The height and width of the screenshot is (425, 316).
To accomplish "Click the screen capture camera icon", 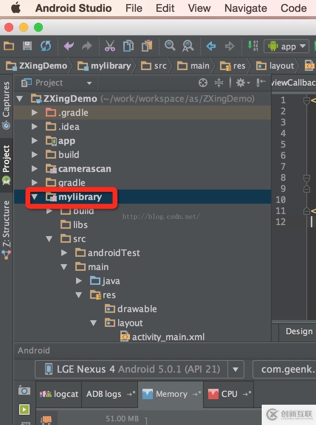I will click(24, 391).
